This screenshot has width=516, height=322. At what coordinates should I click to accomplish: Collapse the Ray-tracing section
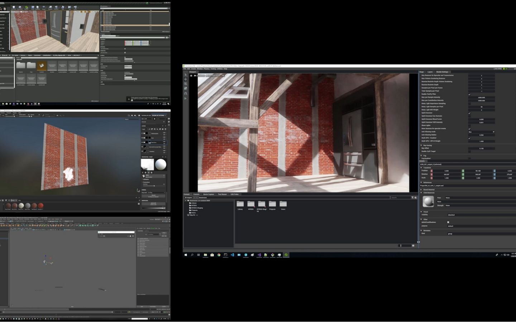point(421,145)
